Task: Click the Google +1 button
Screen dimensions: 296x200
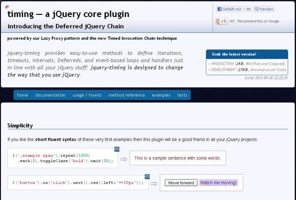Action: pyautogui.click(x=222, y=21)
